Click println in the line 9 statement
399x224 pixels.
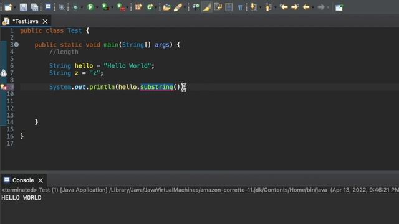(102, 87)
